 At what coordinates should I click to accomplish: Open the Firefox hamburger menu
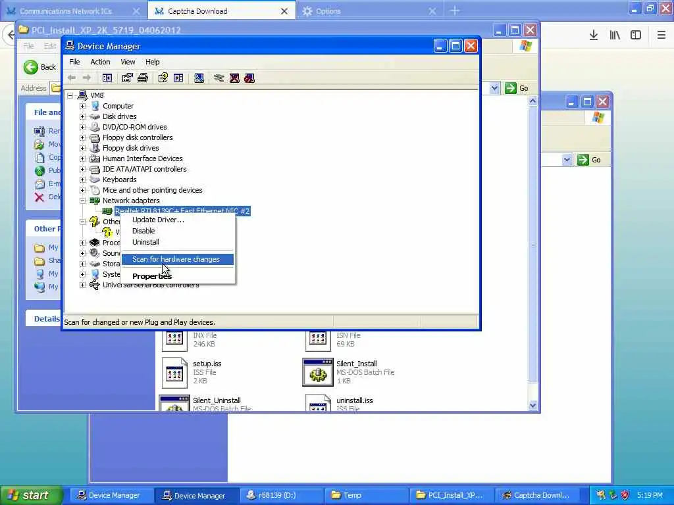tap(661, 35)
